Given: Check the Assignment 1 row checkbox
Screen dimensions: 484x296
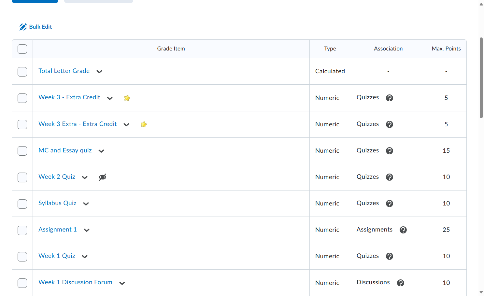Looking at the screenshot, I should [22, 230].
